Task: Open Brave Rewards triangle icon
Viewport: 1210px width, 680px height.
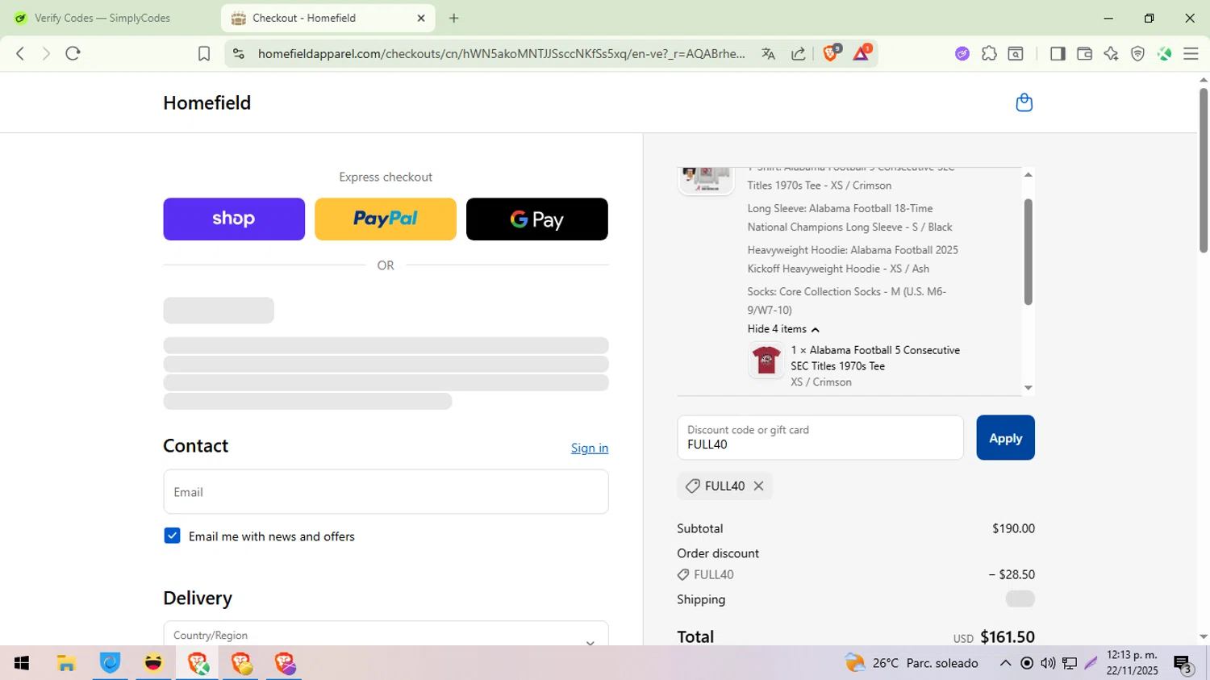Action: coord(861,52)
